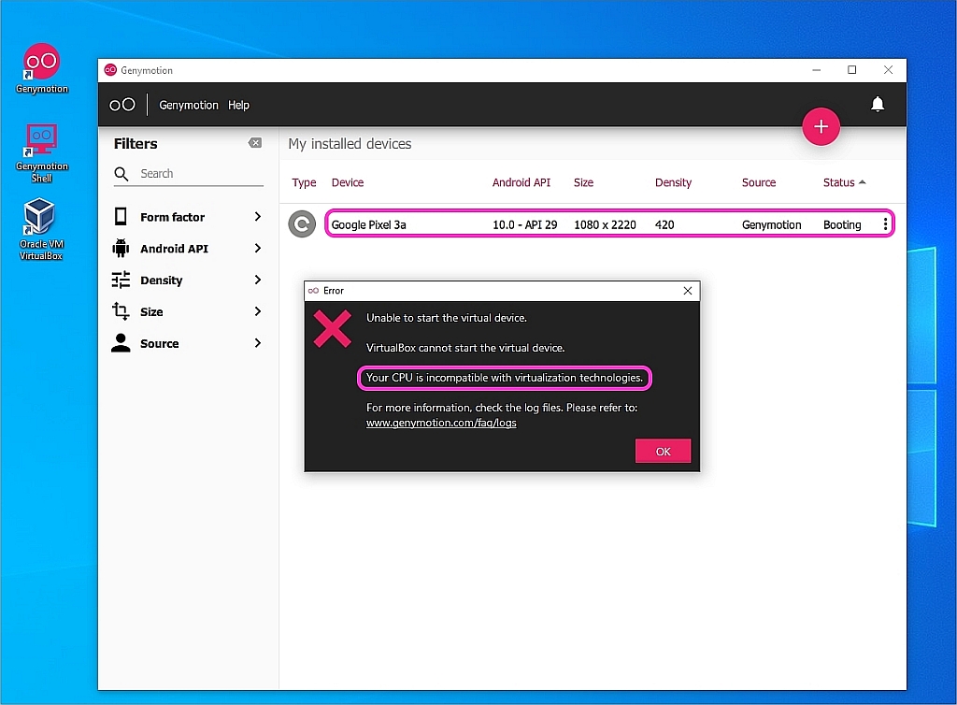Open the genymotion.com/faq/logs link
Viewport: 957px width, 705px height.
click(441, 423)
